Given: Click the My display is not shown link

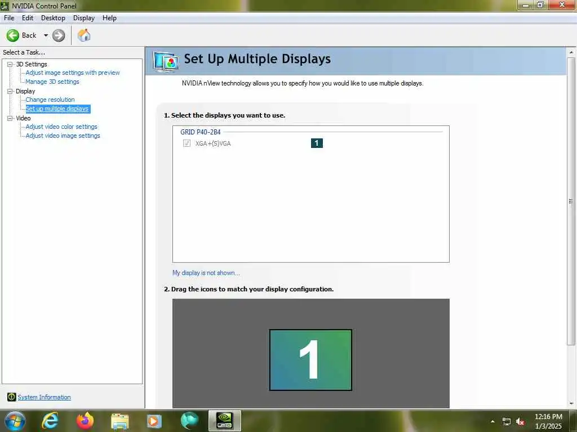Looking at the screenshot, I should [x=206, y=273].
